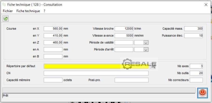Browse for the default directory folder
This screenshot has width=212, height=103.
tap(153, 66)
